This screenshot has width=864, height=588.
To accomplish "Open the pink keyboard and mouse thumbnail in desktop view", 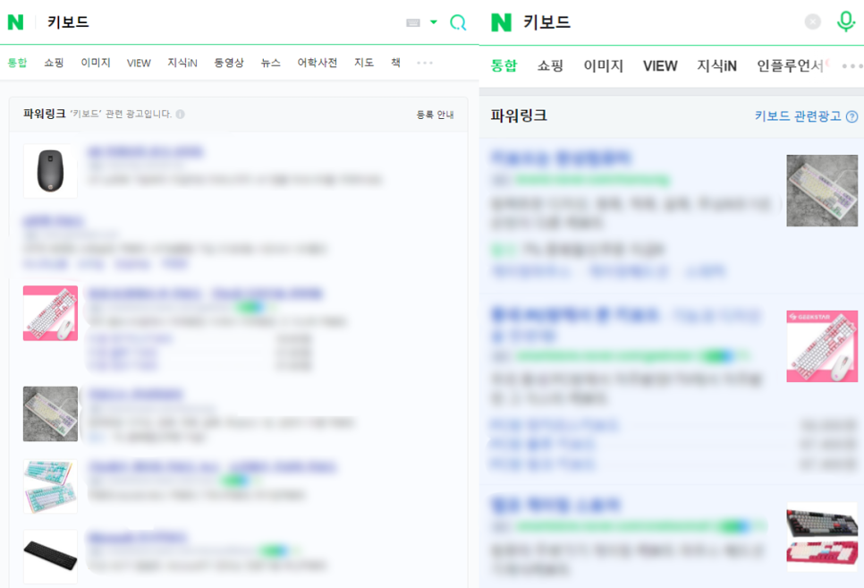I will [50, 312].
